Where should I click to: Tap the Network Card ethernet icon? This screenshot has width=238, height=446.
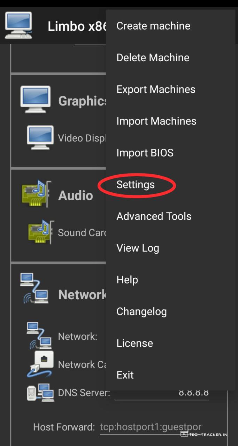pos(40,364)
